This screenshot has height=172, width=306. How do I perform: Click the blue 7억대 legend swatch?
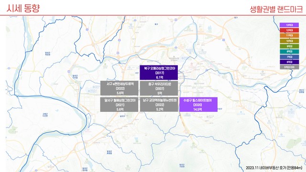tap(289, 57)
